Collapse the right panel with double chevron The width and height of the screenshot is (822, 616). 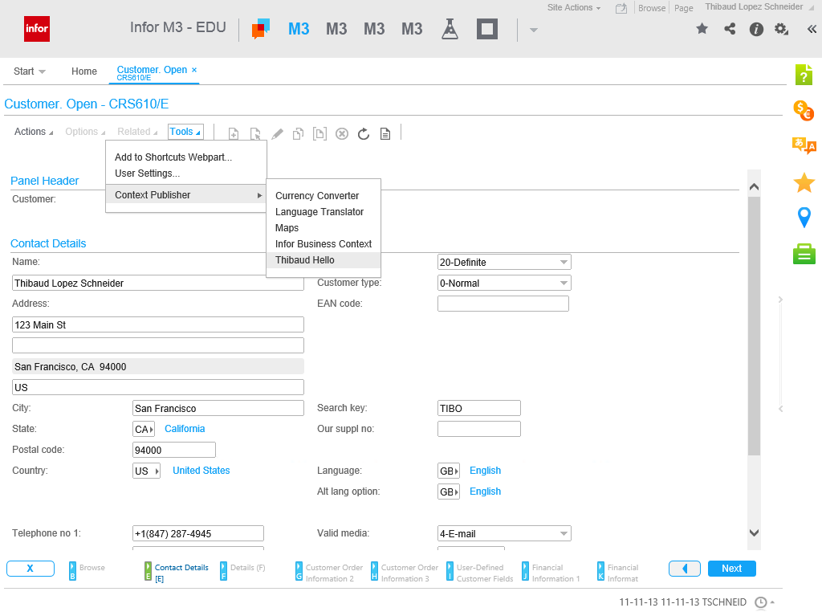pyautogui.click(x=812, y=29)
